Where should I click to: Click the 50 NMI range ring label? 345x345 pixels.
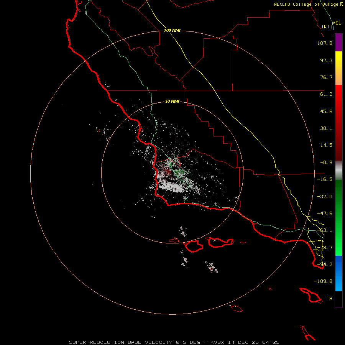tap(172, 102)
